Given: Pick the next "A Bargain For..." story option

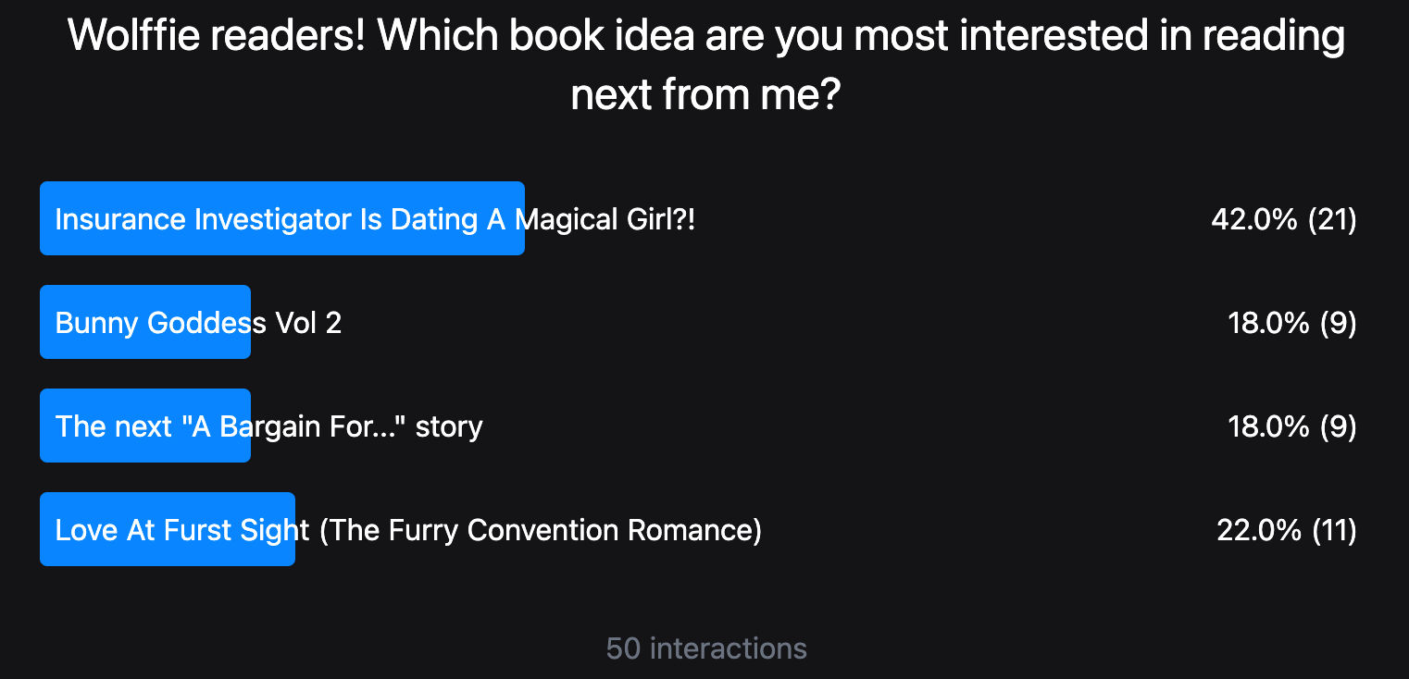Looking at the screenshot, I should [268, 426].
